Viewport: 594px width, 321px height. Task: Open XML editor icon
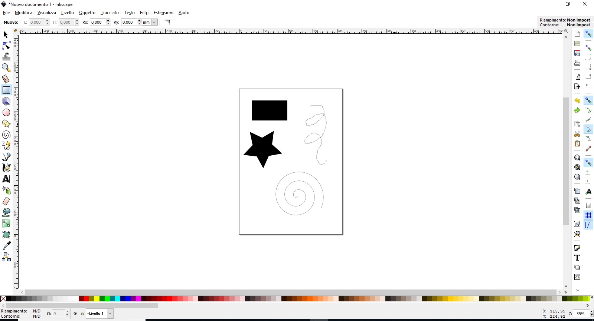(577, 277)
